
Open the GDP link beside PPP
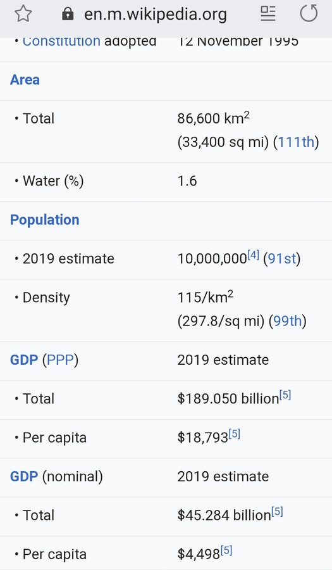pos(24,360)
